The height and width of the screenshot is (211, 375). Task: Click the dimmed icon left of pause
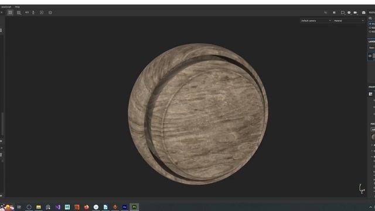point(326,12)
